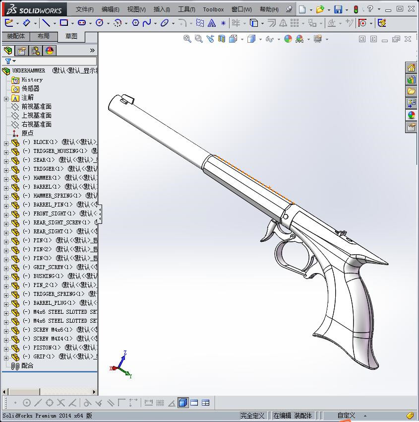Click the Trim Entities tool
Viewport: 419px width, 422px height.
point(236,23)
